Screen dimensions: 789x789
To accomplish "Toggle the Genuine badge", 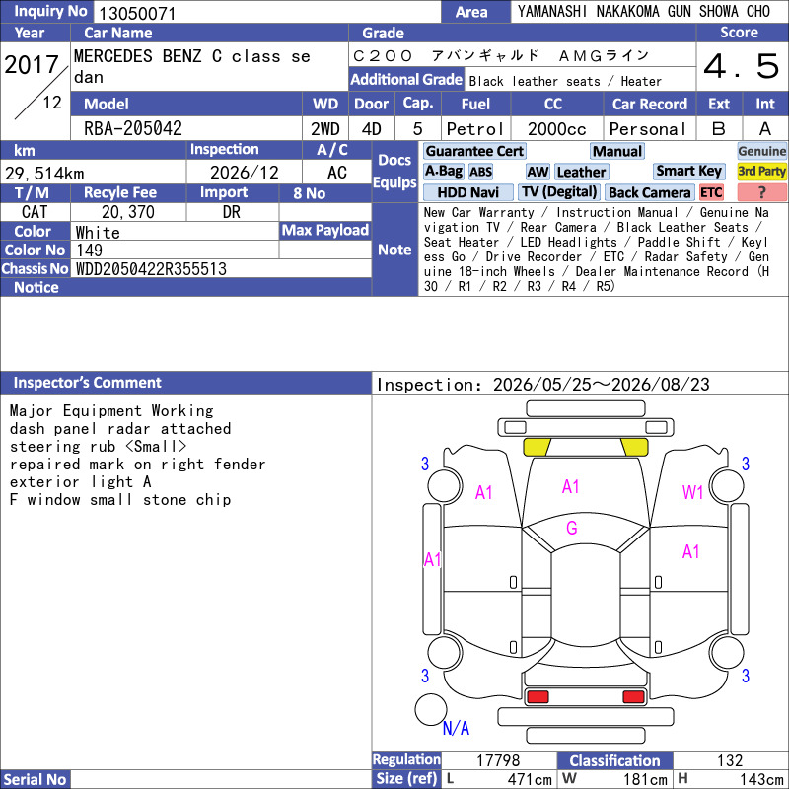I will click(761, 151).
